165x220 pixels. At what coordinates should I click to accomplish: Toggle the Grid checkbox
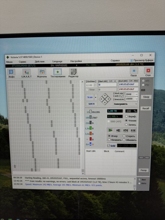pyautogui.click(x=108, y=146)
